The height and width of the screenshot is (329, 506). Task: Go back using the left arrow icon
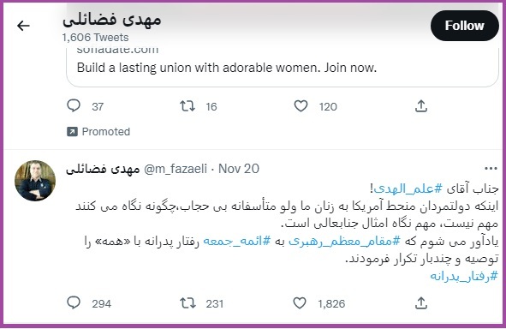coord(23,26)
